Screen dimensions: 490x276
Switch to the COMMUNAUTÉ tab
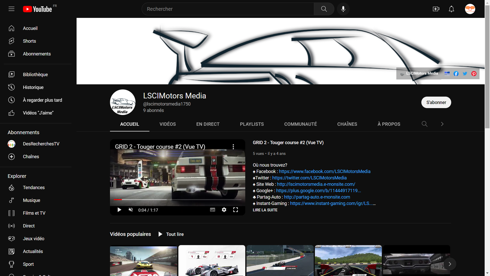300,124
